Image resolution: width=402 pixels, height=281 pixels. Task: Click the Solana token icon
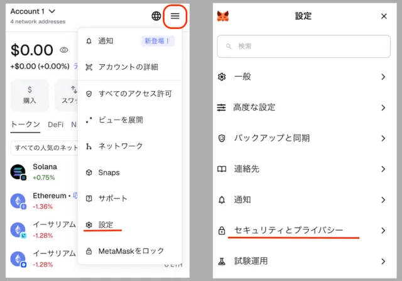click(x=18, y=172)
